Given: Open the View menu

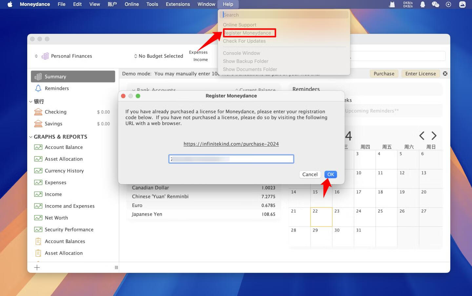Looking at the screenshot, I should point(95,4).
